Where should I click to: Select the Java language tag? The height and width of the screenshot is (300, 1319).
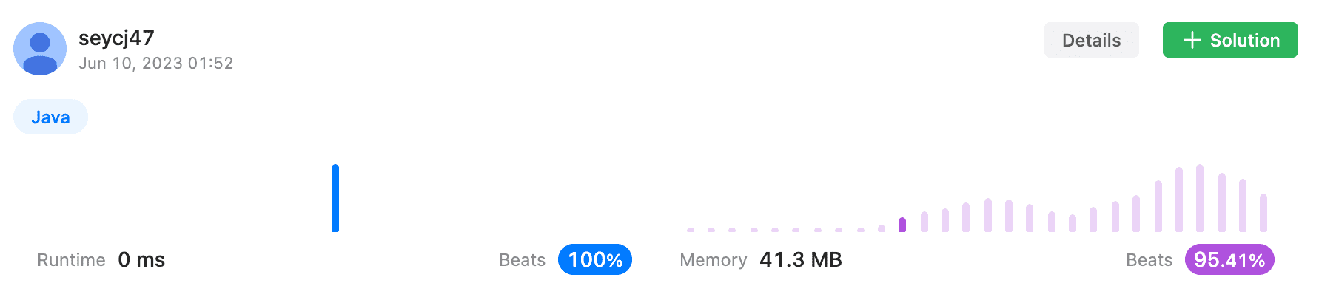pos(50,117)
